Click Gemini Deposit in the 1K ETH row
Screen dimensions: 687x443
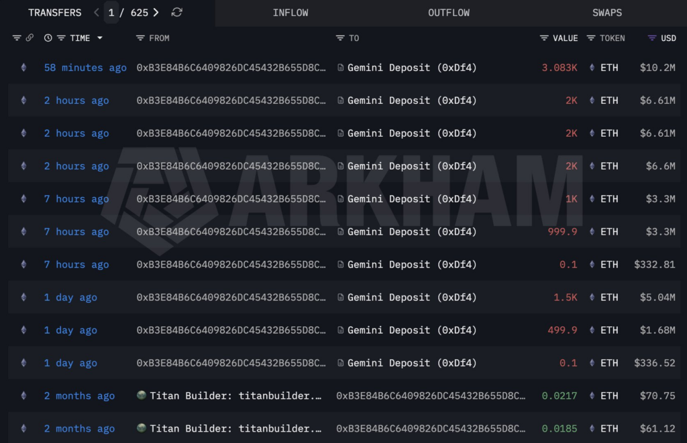tap(411, 199)
